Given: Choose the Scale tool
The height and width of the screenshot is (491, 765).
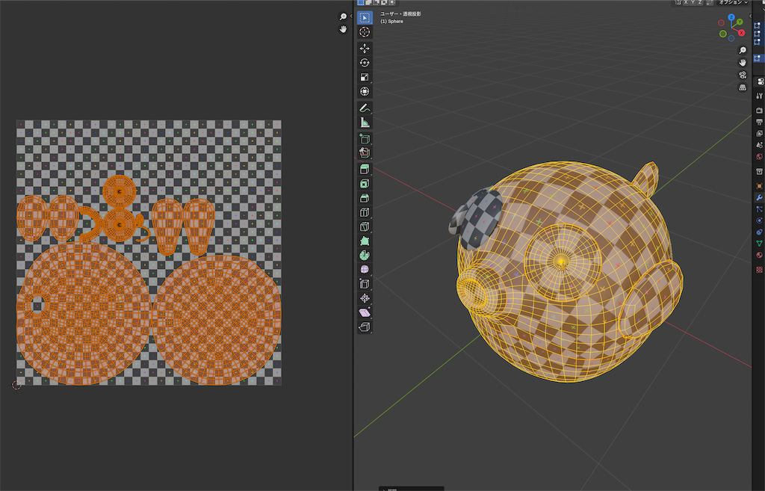Looking at the screenshot, I should (365, 77).
